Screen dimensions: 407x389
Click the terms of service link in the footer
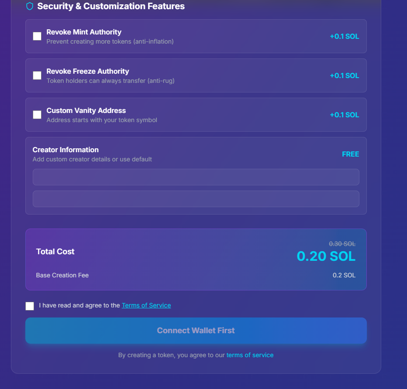[x=250, y=355]
